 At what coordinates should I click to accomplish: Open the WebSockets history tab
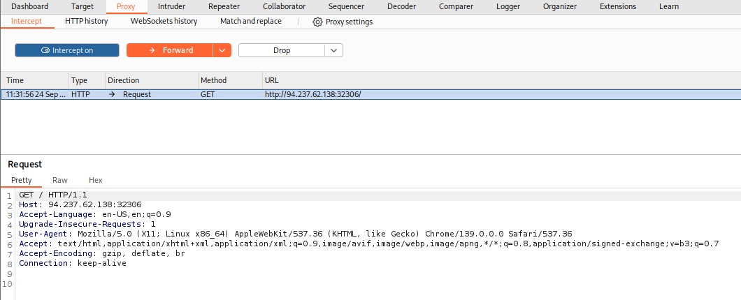(x=164, y=22)
